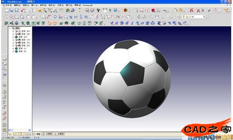Select the arrow pointer selection tool
The image size is (233, 140).
click(x=137, y=10)
